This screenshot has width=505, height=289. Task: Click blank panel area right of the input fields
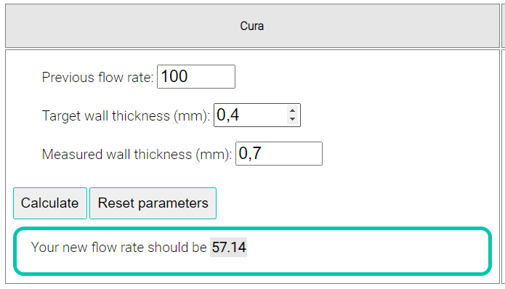[x=409, y=116]
